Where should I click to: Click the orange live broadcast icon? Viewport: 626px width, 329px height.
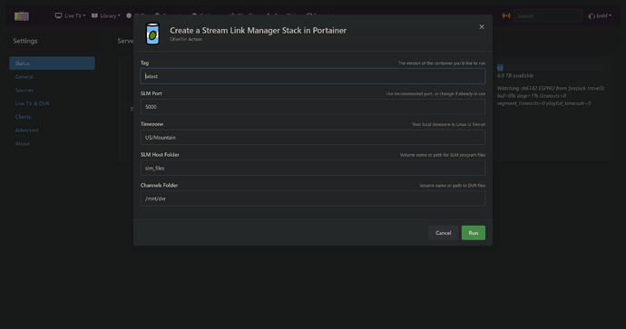506,16
